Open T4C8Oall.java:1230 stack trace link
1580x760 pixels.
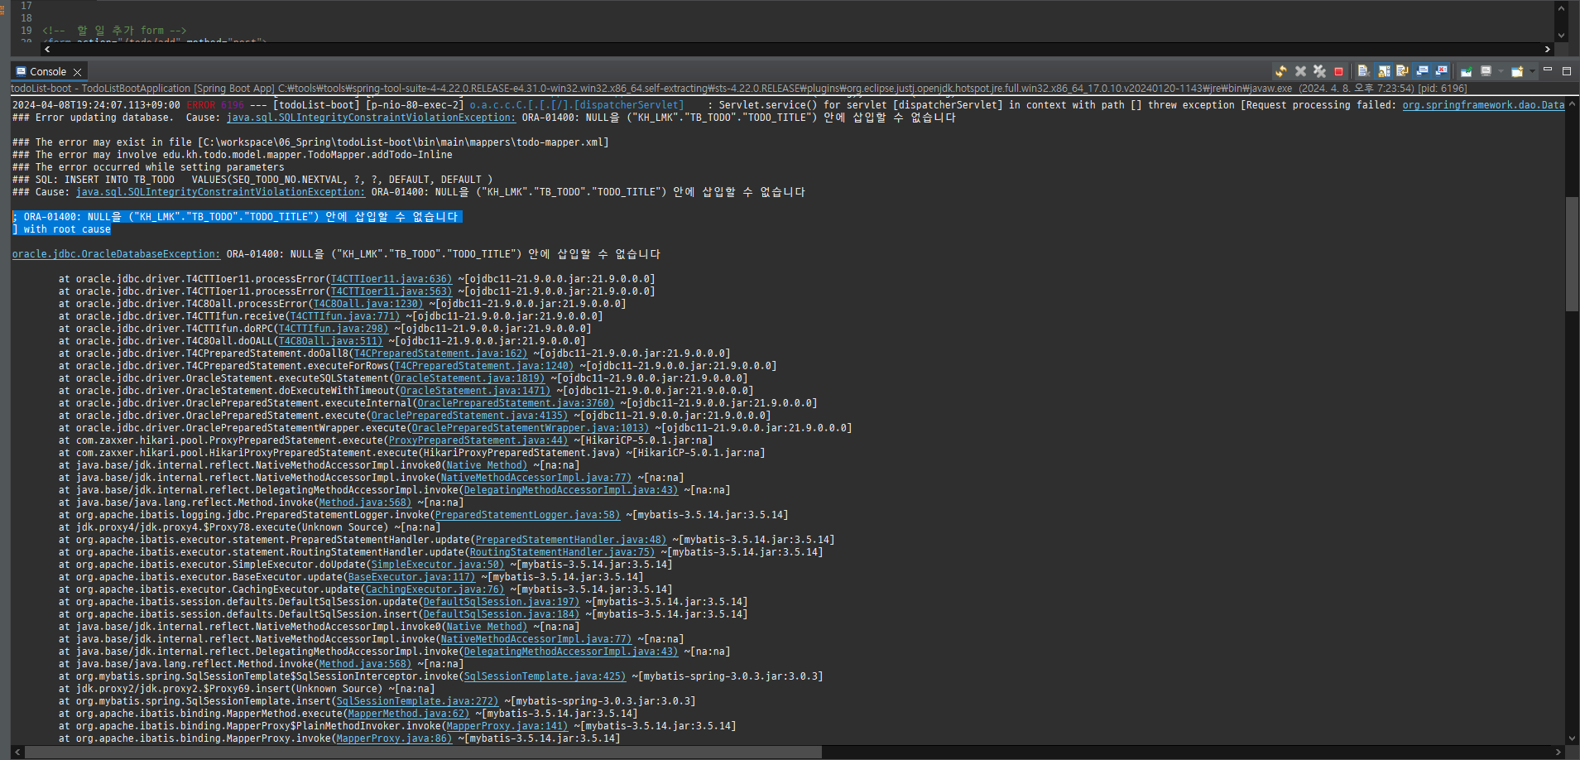[367, 304]
